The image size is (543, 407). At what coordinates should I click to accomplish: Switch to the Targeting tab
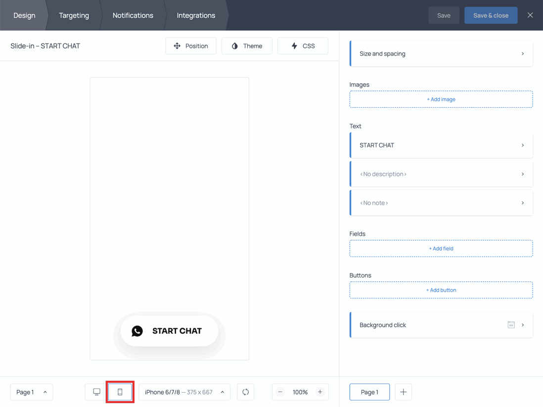(x=74, y=15)
